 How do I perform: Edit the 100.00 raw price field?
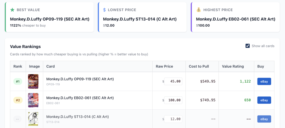point(173,100)
